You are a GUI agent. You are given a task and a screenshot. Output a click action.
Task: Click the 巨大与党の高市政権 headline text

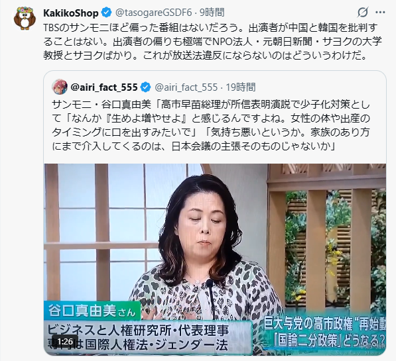point(325,325)
